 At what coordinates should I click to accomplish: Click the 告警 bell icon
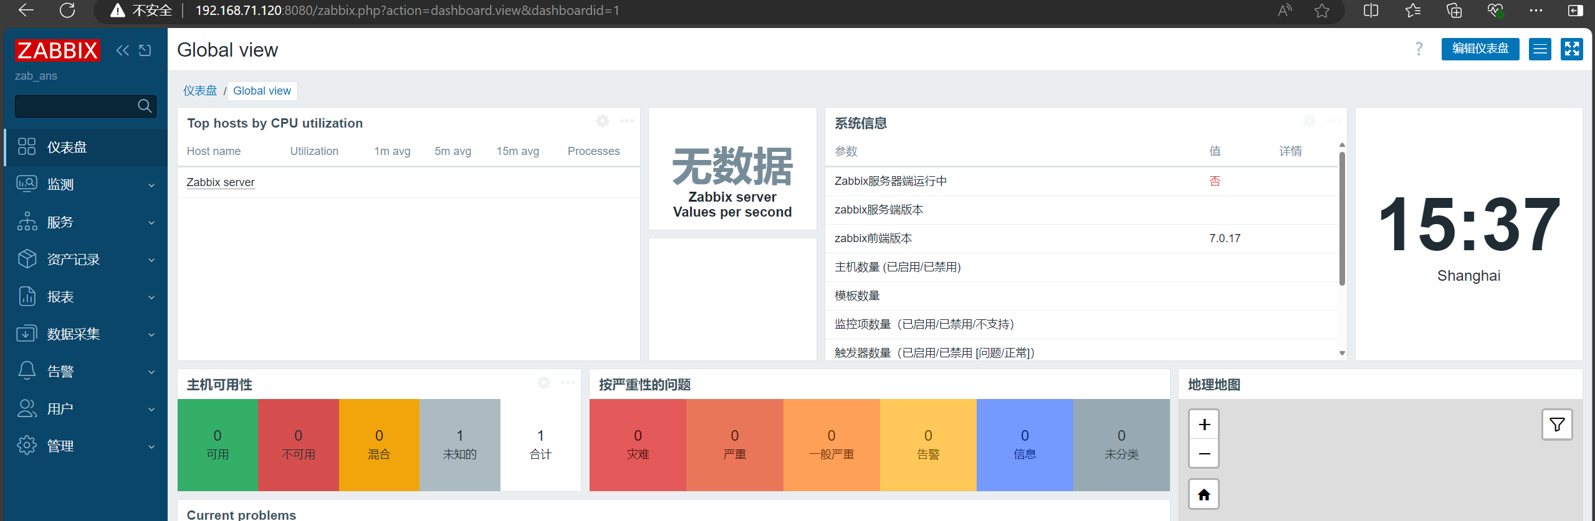27,371
